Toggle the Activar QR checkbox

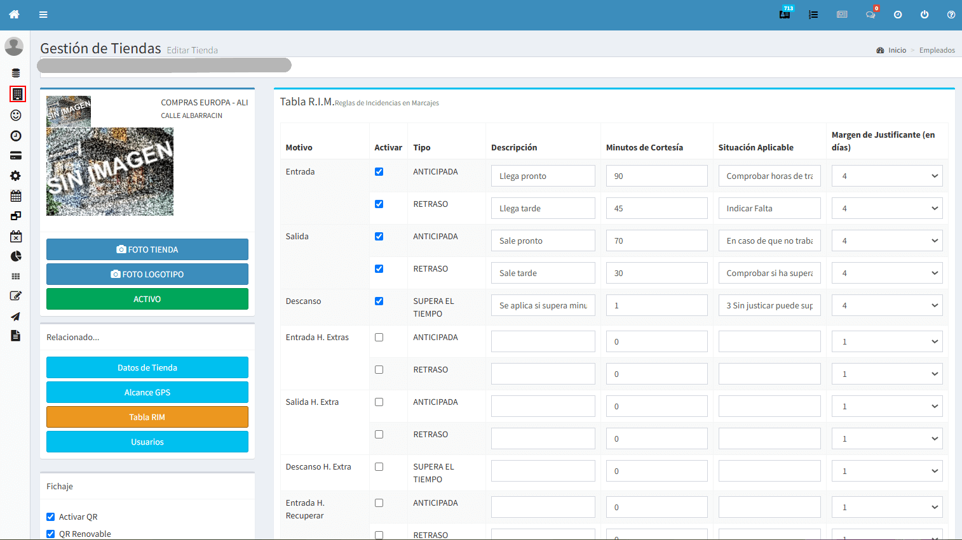(51, 517)
